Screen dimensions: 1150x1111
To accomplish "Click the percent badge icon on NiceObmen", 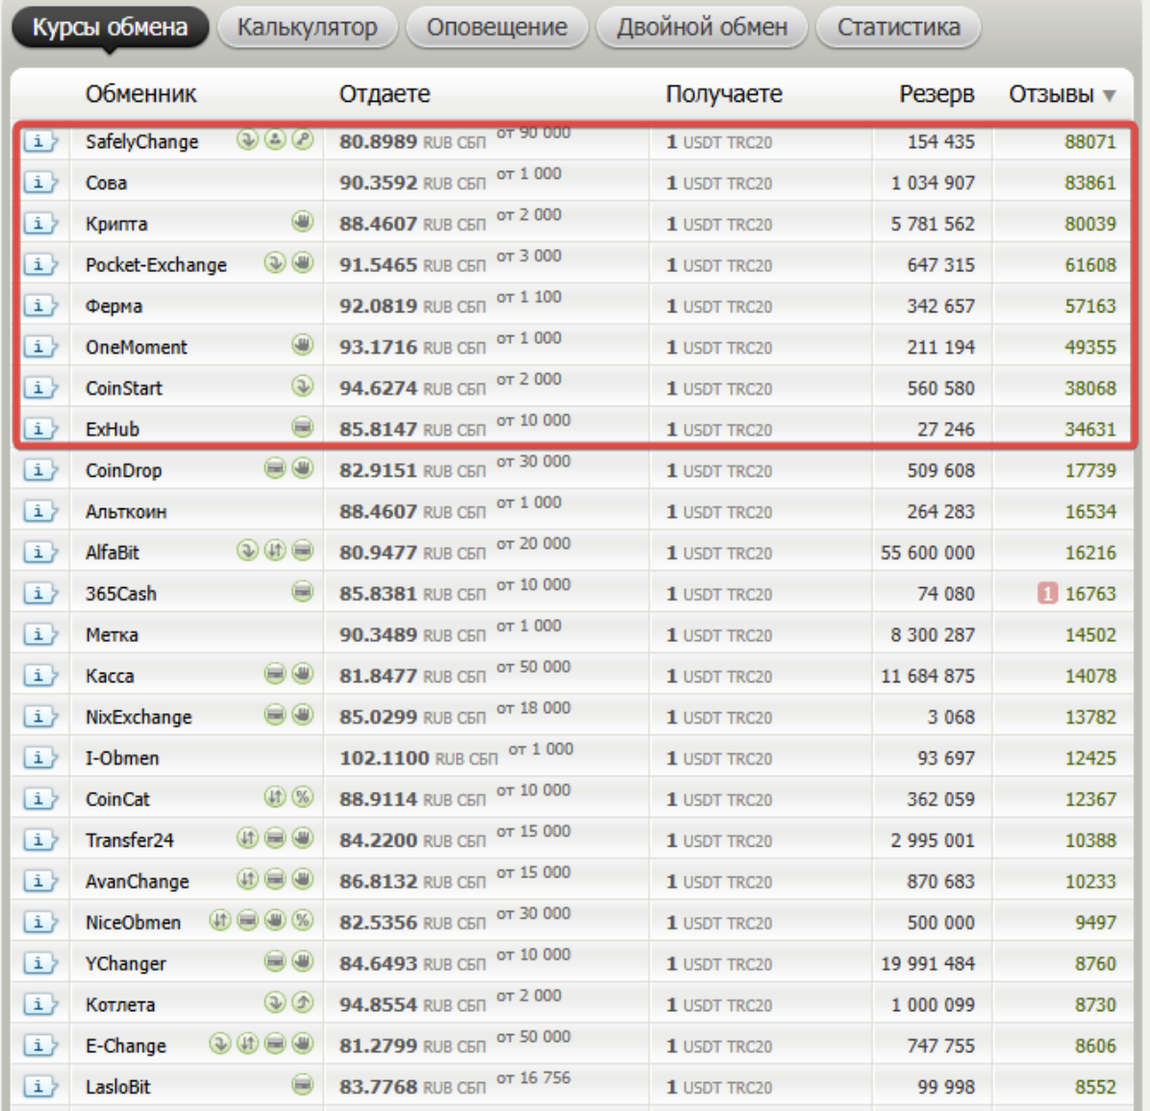I will tap(302, 920).
